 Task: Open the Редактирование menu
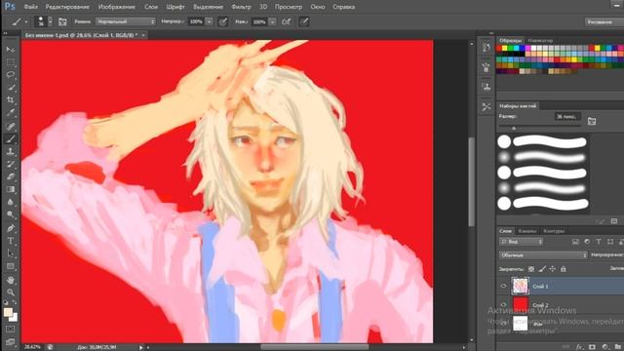click(x=67, y=7)
